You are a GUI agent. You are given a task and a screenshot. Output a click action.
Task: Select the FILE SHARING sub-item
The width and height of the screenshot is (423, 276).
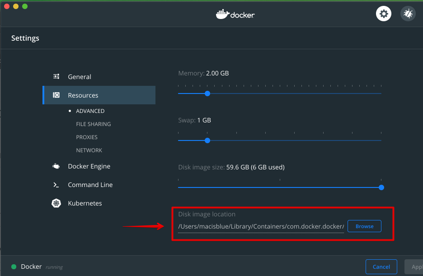tap(94, 124)
